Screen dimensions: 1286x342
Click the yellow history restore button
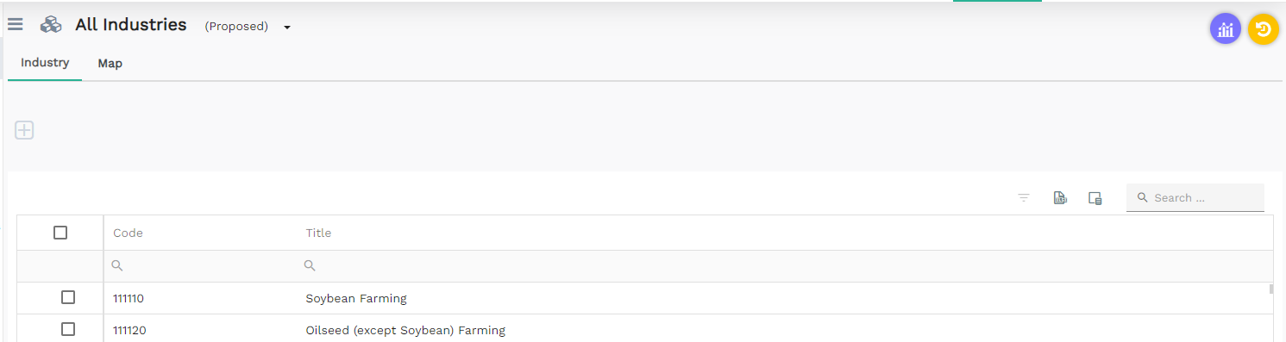1264,29
